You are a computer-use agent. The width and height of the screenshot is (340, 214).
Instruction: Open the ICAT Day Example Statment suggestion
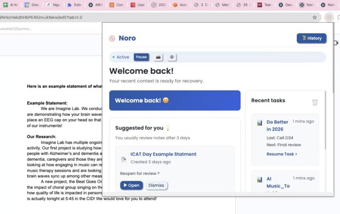(x=132, y=185)
